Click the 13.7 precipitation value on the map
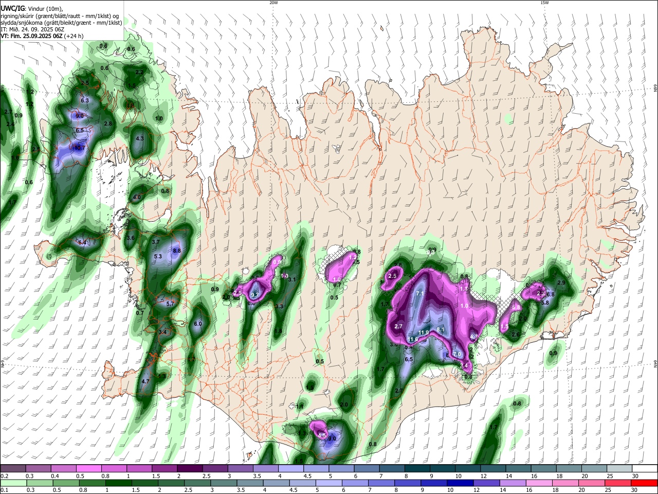 tap(79, 148)
